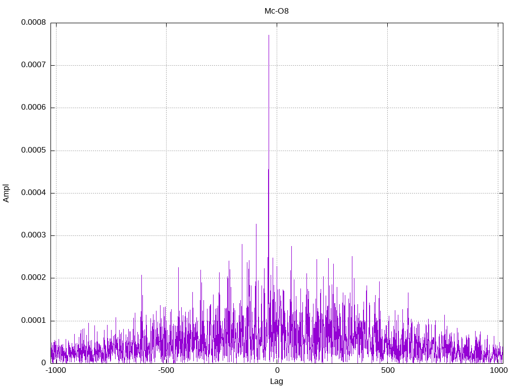The width and height of the screenshot is (517, 388).
Task: Click the second-highest peak near 0.00033
Action: [x=256, y=224]
